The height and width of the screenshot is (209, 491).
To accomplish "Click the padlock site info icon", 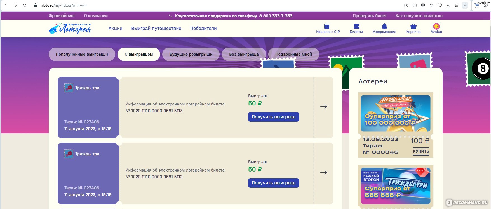I will [x=36, y=5].
